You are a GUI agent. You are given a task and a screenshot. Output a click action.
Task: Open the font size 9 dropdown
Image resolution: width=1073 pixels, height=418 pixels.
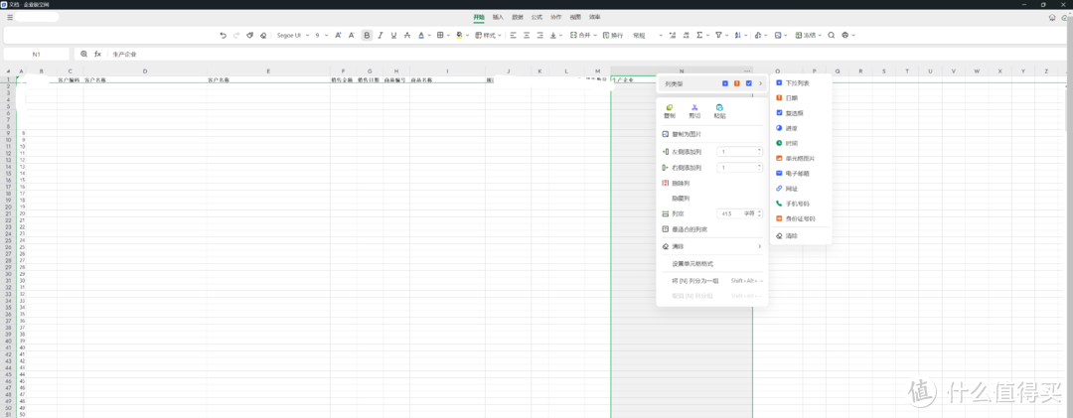(x=322, y=35)
